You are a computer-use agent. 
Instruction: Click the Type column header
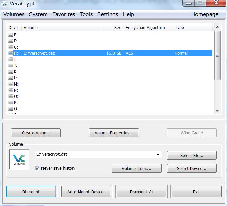(192, 27)
